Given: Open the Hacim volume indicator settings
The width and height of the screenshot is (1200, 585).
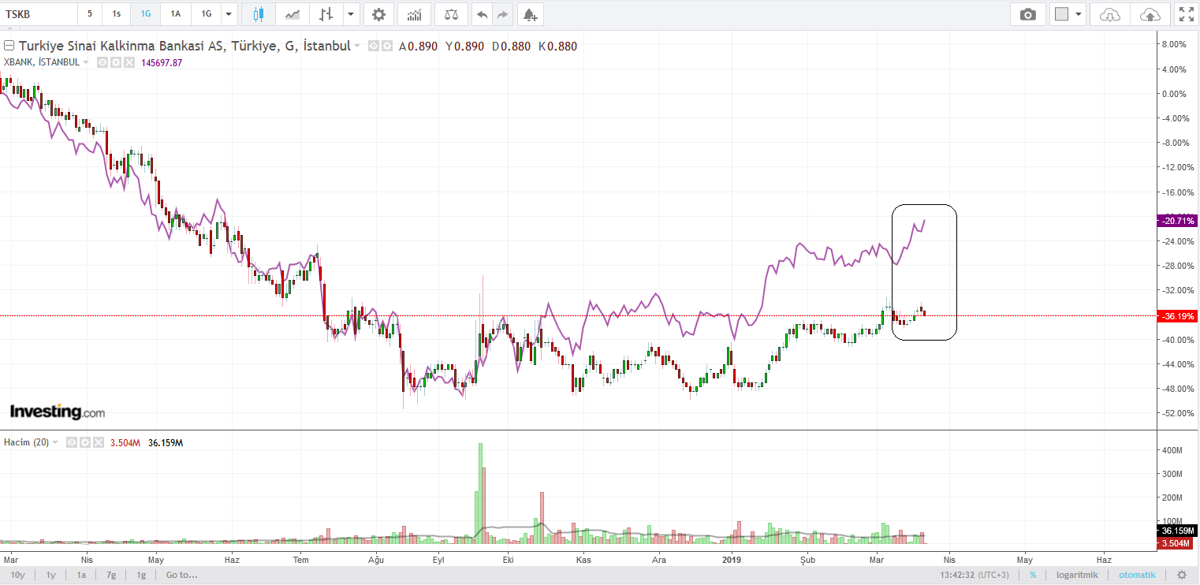Looking at the screenshot, I should [84, 442].
